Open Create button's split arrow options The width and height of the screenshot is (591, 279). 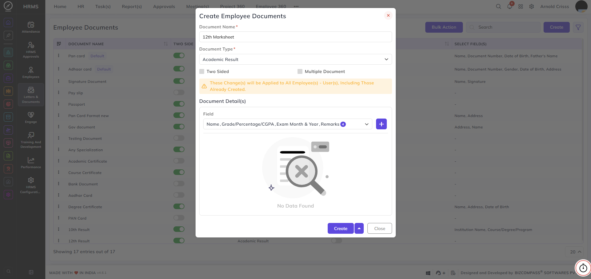pos(359,228)
